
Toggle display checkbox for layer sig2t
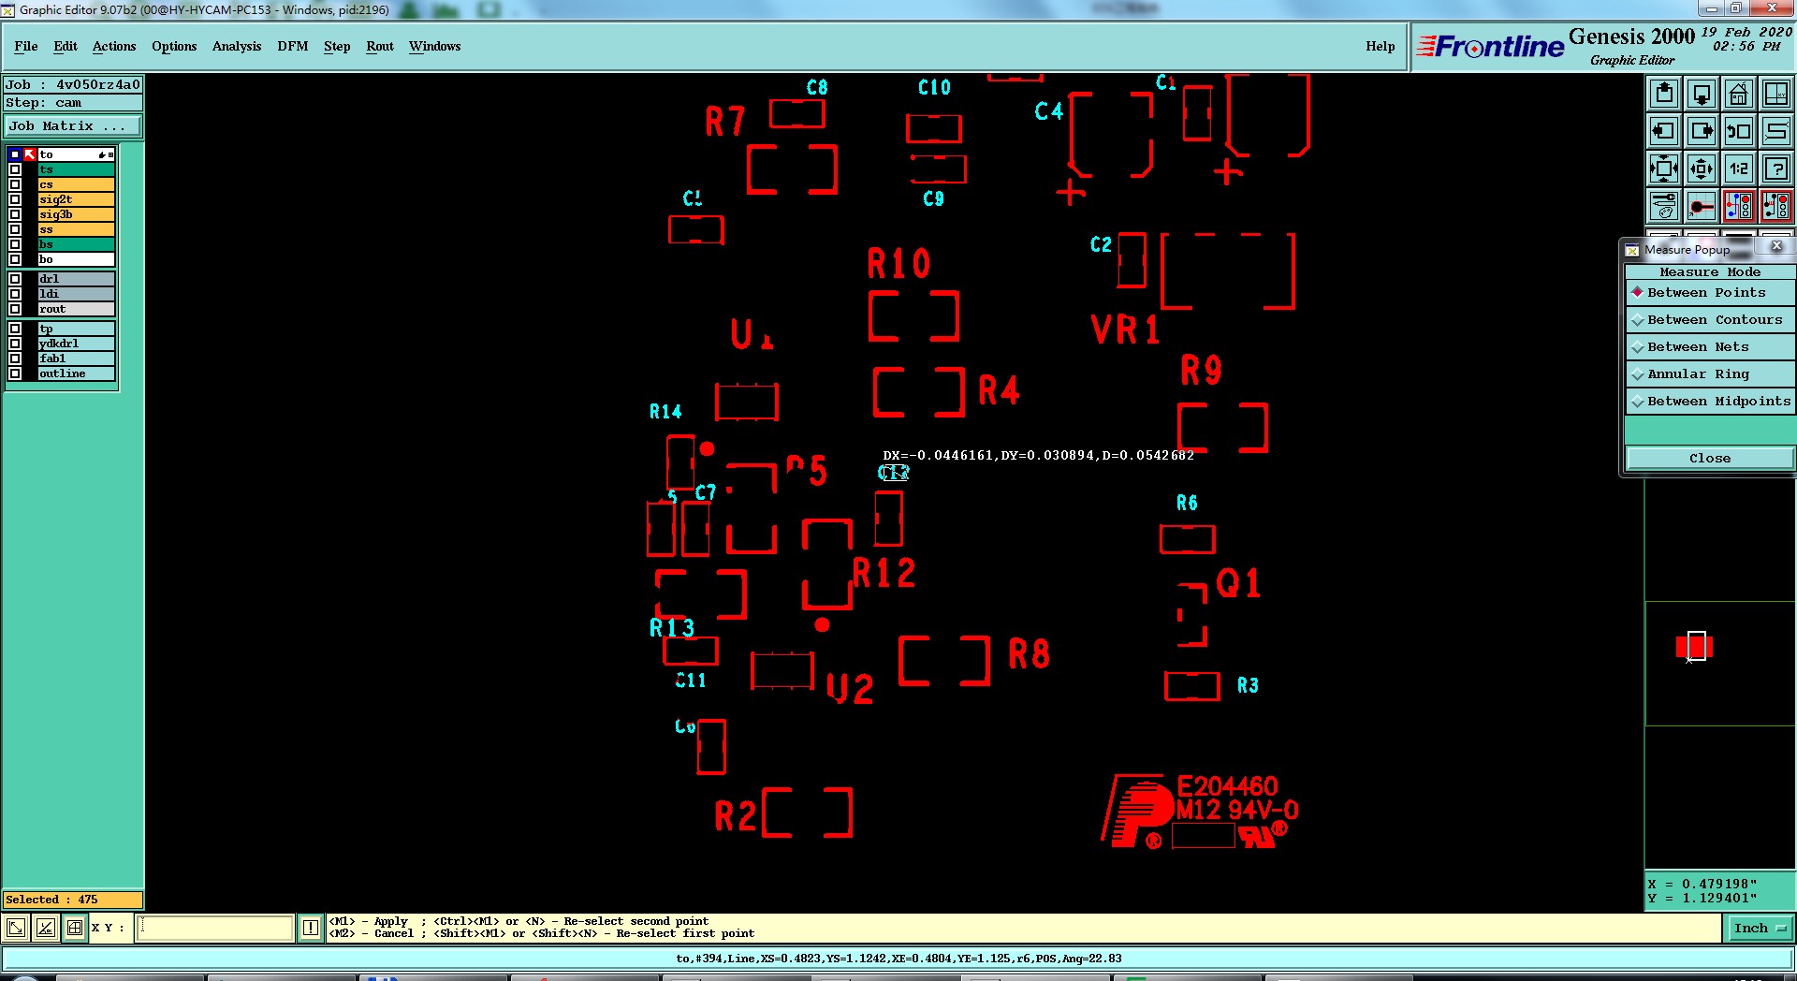tap(15, 199)
